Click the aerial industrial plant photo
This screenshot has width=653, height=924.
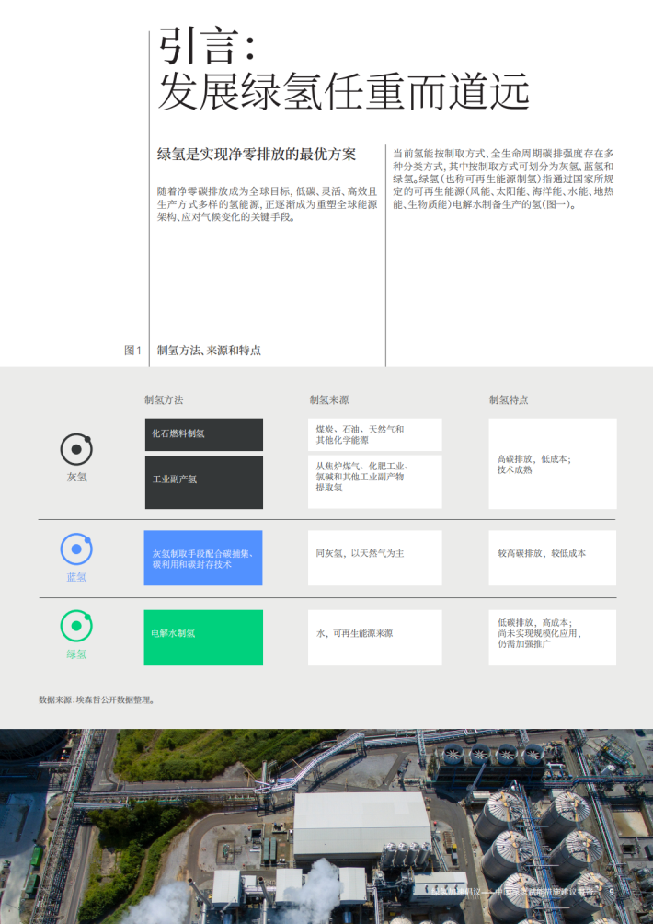pyautogui.click(x=326, y=826)
